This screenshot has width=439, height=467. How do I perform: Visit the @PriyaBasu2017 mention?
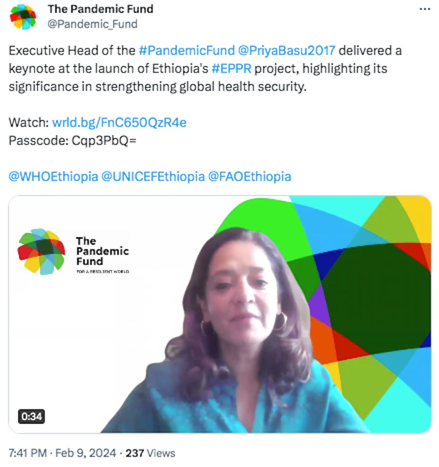point(287,50)
